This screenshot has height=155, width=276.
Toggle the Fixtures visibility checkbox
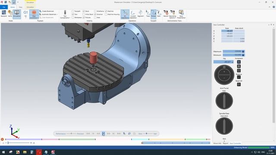coord(84,17)
